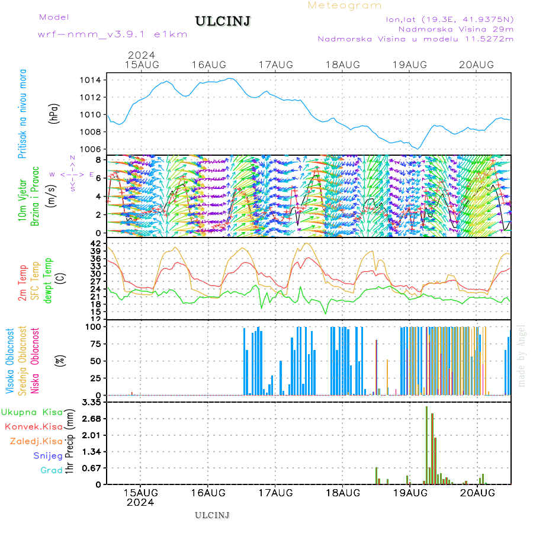Click the "1006" pressure axis value
Viewport: 533px width, 533px height.
tap(90, 149)
